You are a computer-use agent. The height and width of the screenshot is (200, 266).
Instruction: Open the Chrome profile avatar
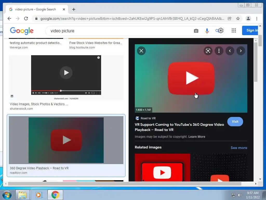point(248,18)
